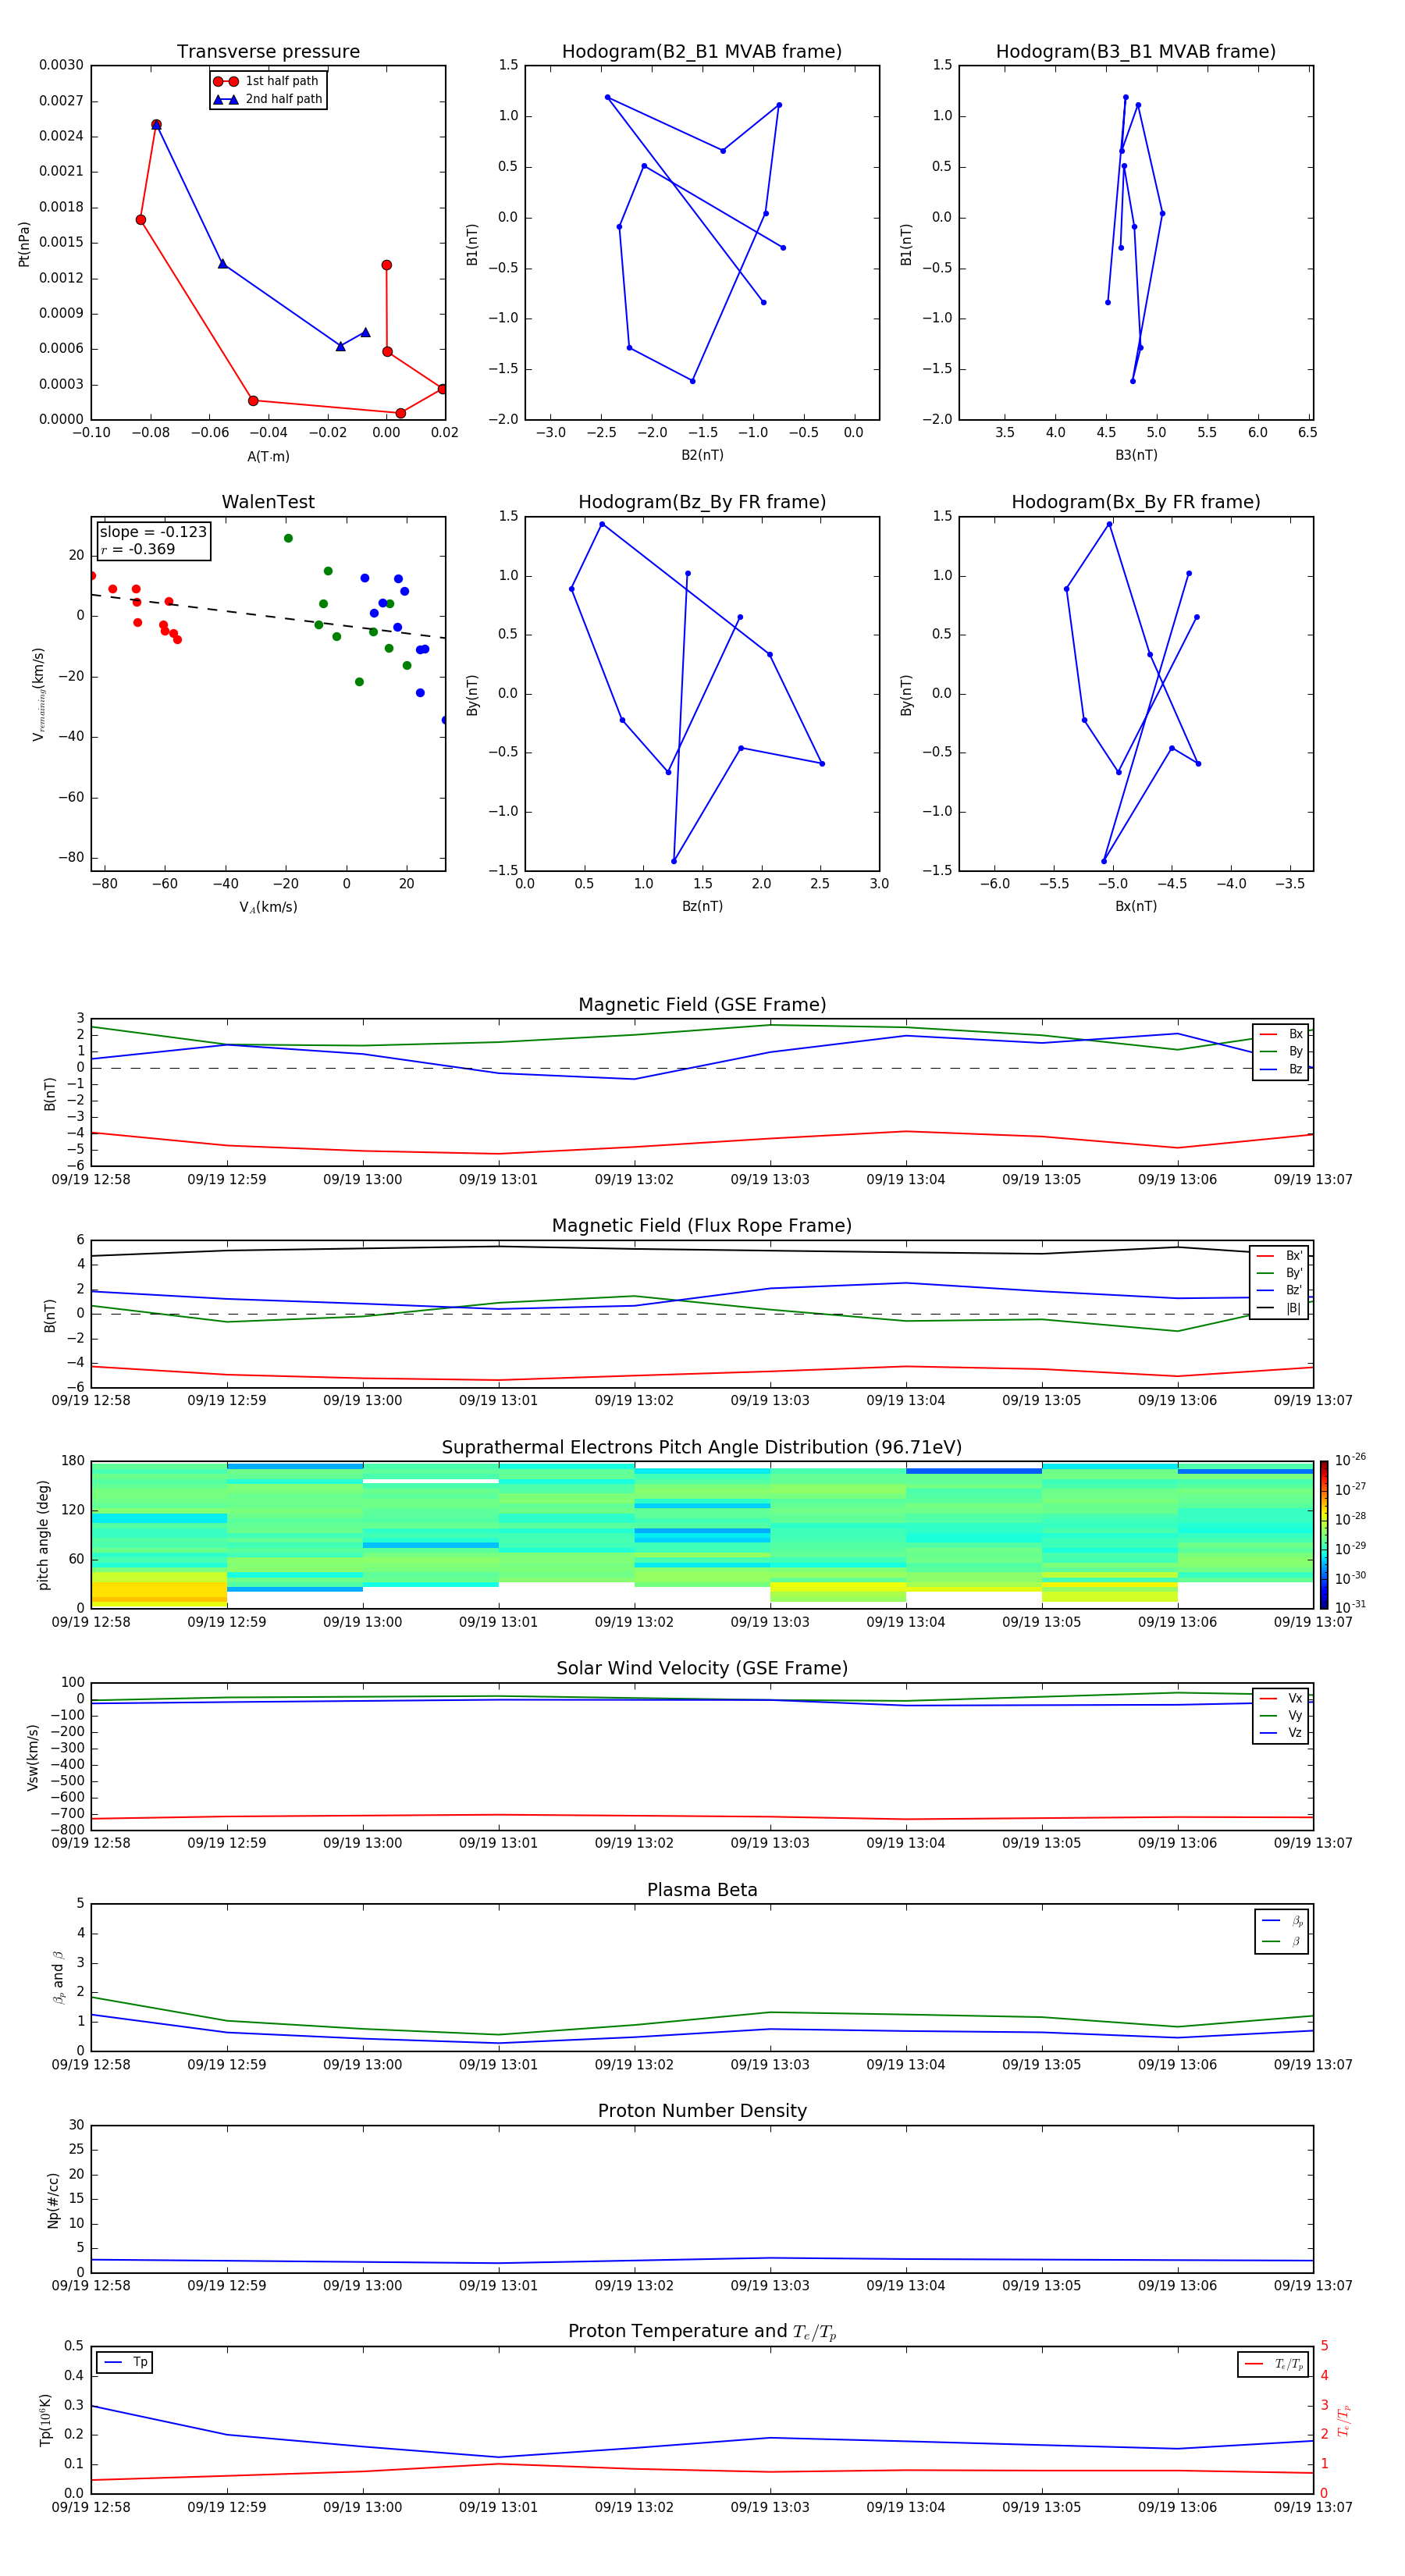Click the 'slope = -0.123' annotation
Screen dimensions: 1405x2576
pyautogui.click(x=153, y=532)
